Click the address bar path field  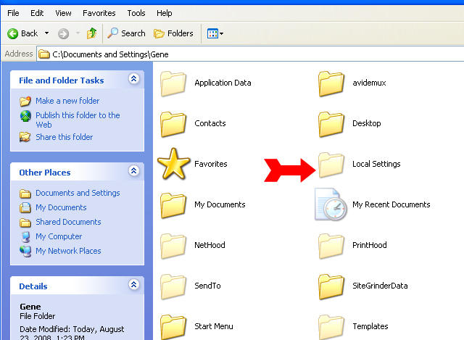(250, 54)
